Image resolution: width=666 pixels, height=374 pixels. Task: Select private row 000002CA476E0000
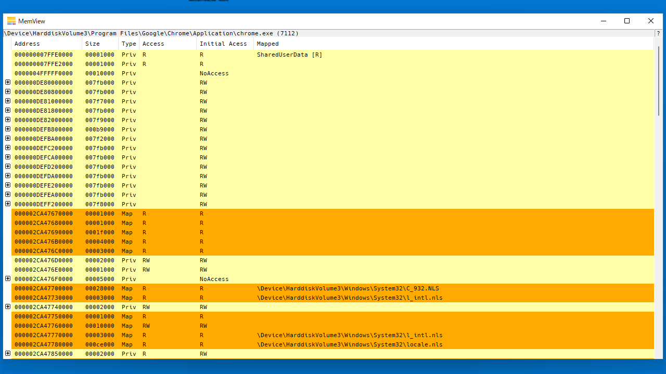coord(332,270)
